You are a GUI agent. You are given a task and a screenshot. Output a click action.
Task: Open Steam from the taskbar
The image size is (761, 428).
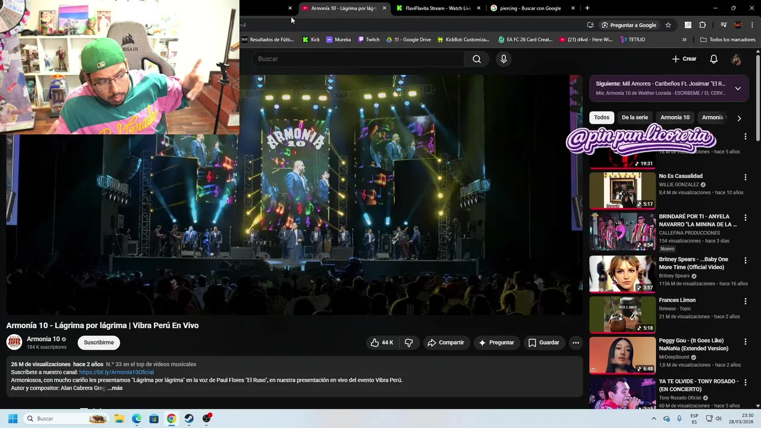click(189, 418)
